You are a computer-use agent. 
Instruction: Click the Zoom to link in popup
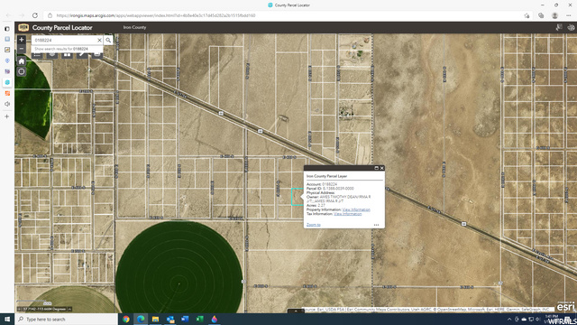(314, 225)
